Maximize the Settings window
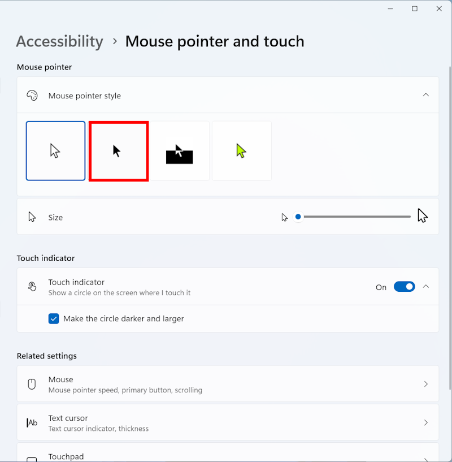 415,8
